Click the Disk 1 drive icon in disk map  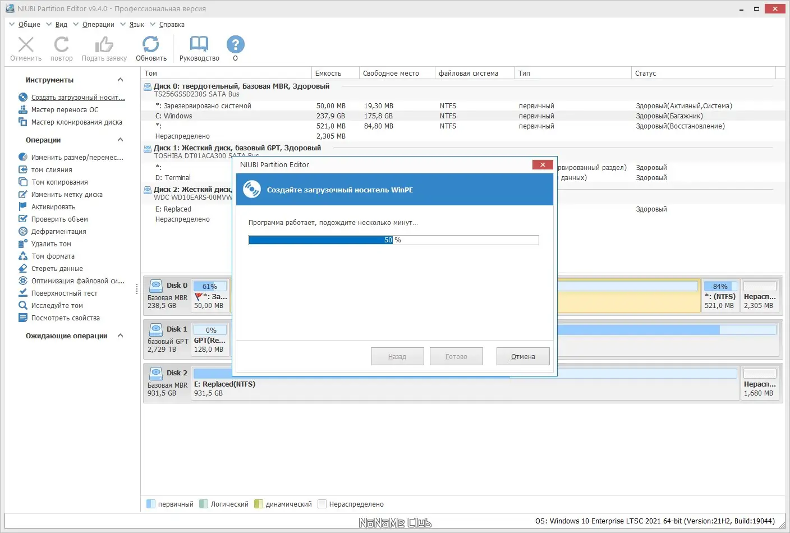pos(157,329)
